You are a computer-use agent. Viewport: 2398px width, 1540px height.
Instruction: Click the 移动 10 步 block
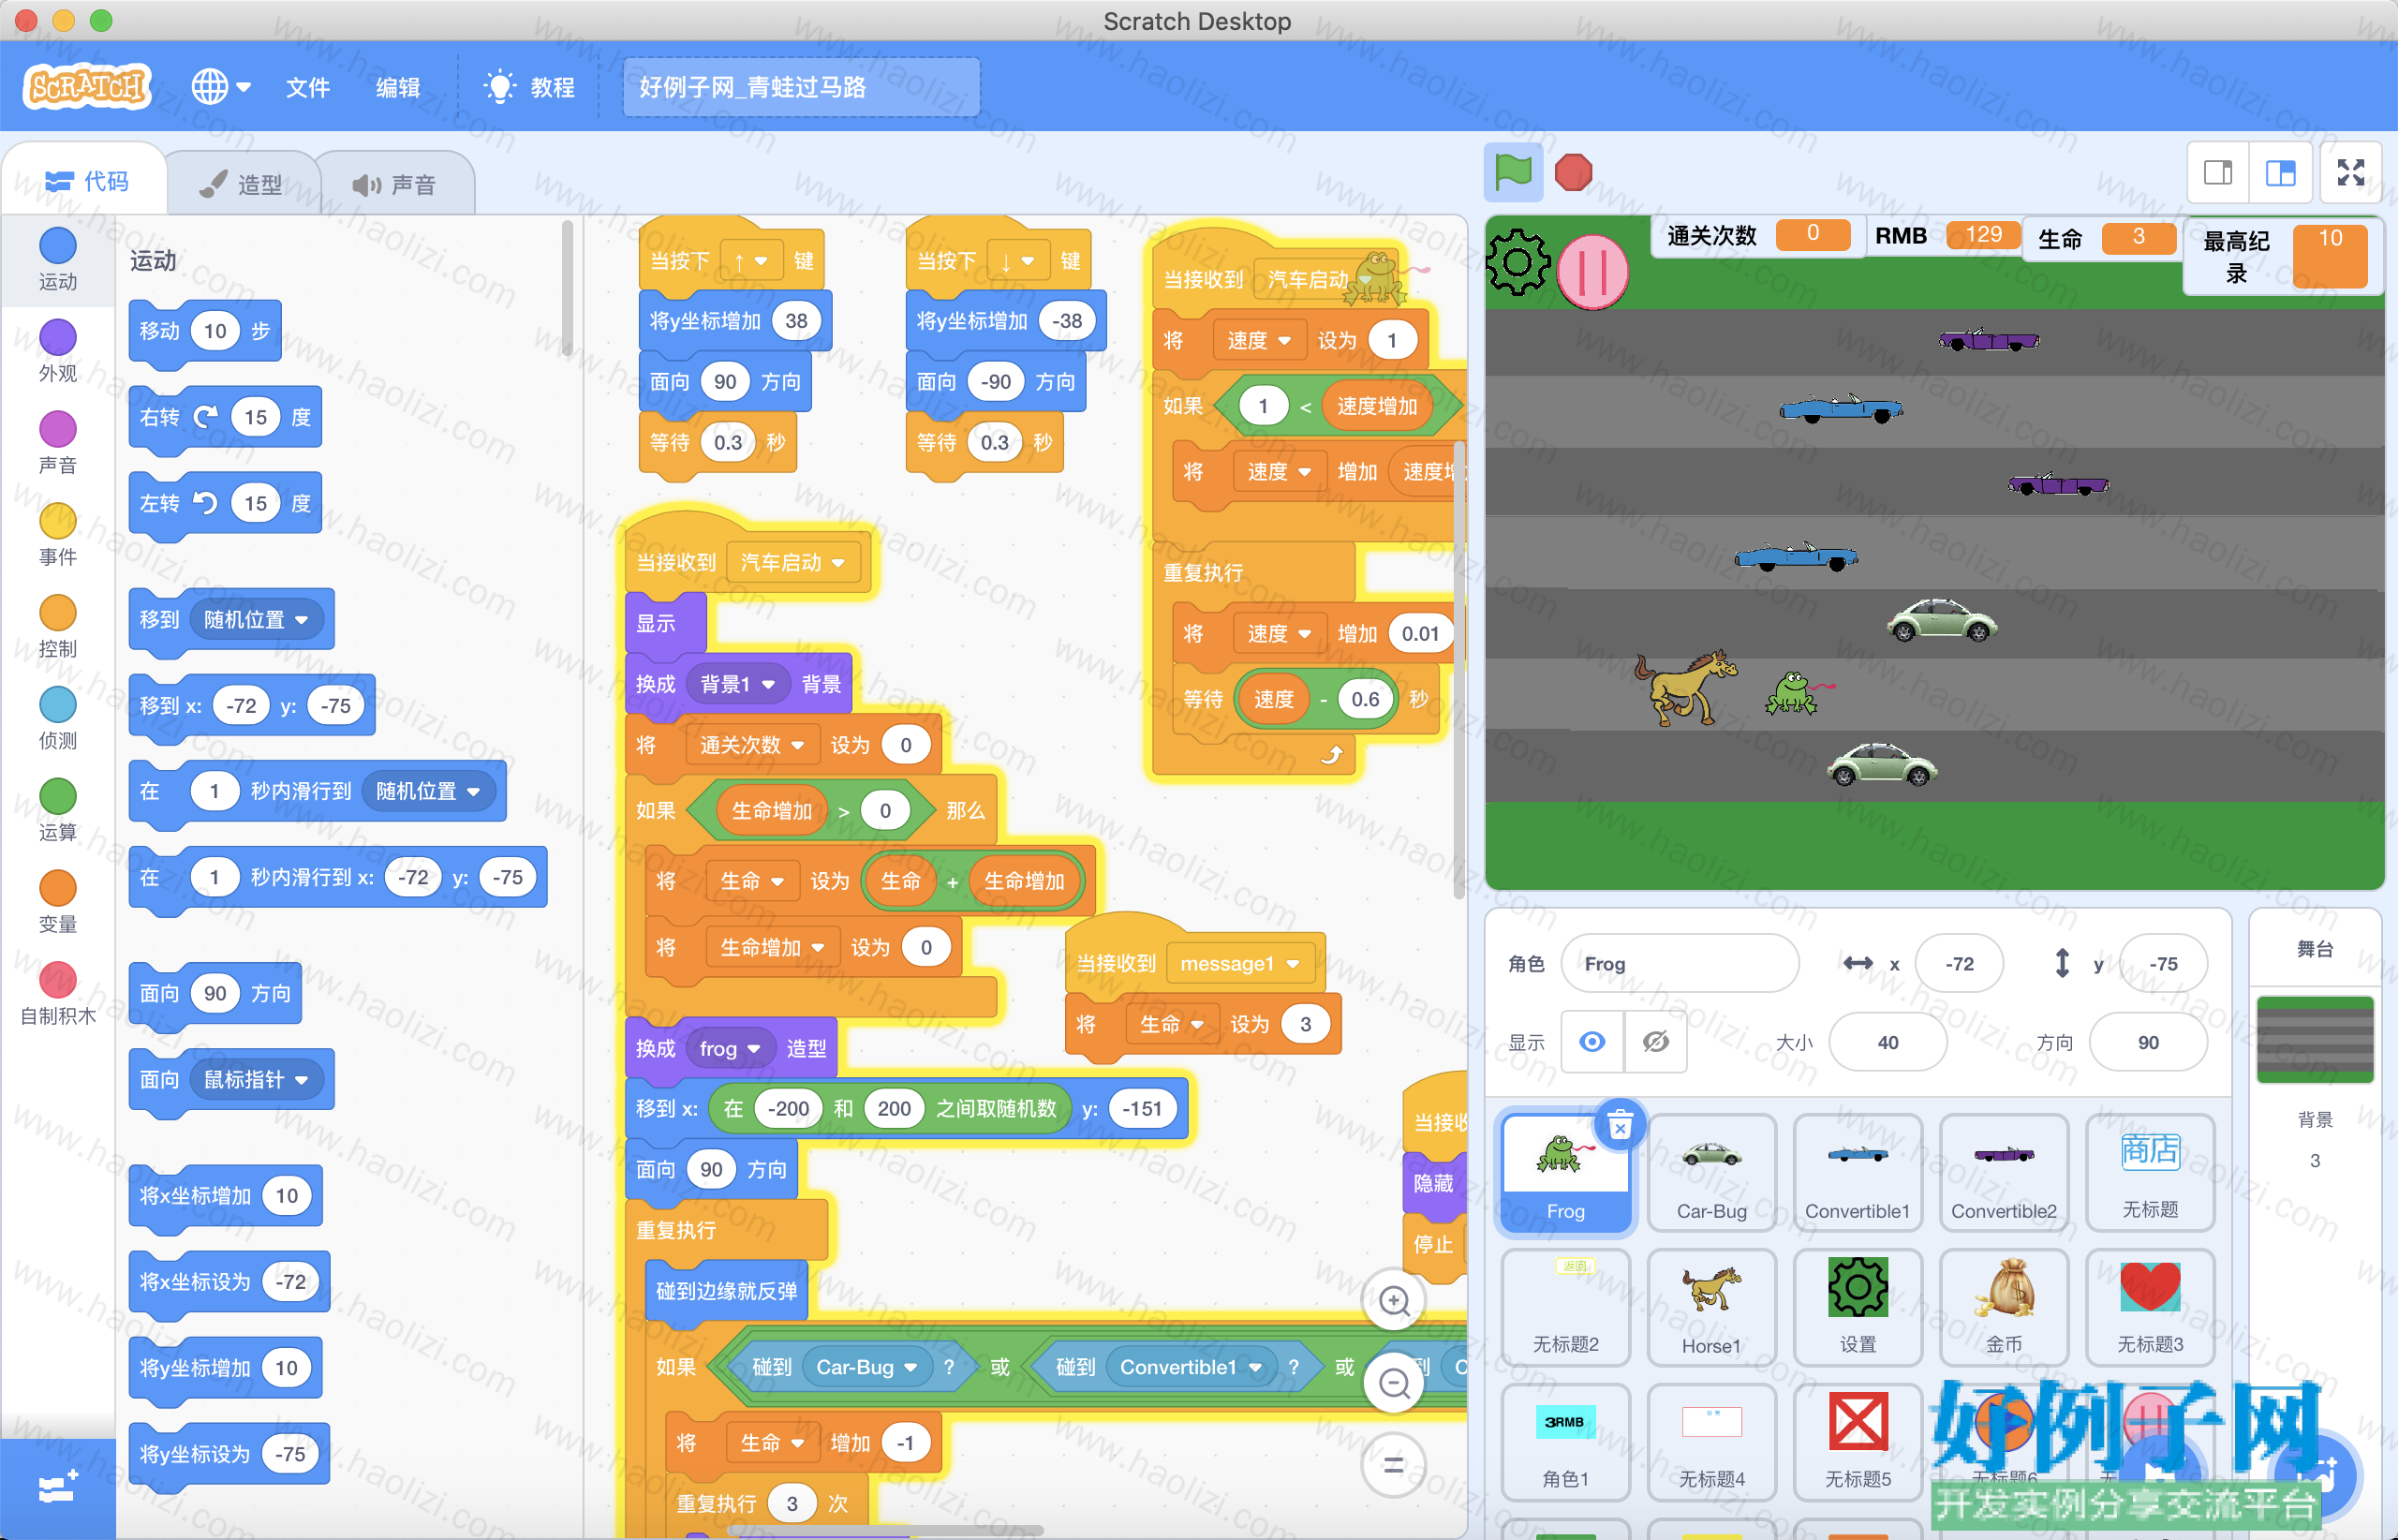pyautogui.click(x=205, y=331)
